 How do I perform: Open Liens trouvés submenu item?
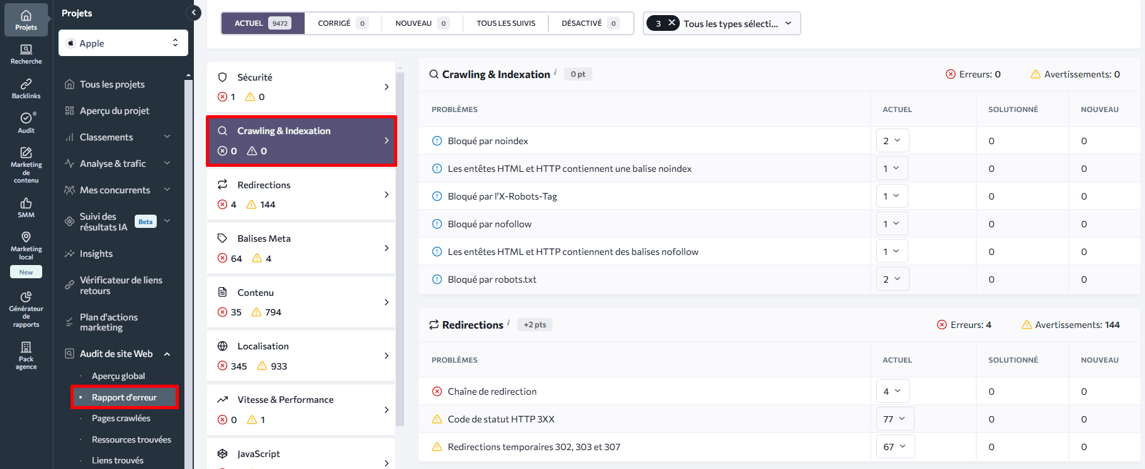pos(118,460)
